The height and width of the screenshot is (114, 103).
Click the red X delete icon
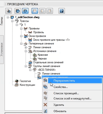pos(45,105)
